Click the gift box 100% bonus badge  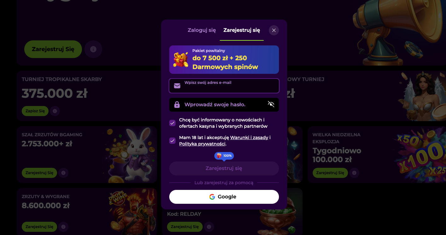pos(224,156)
